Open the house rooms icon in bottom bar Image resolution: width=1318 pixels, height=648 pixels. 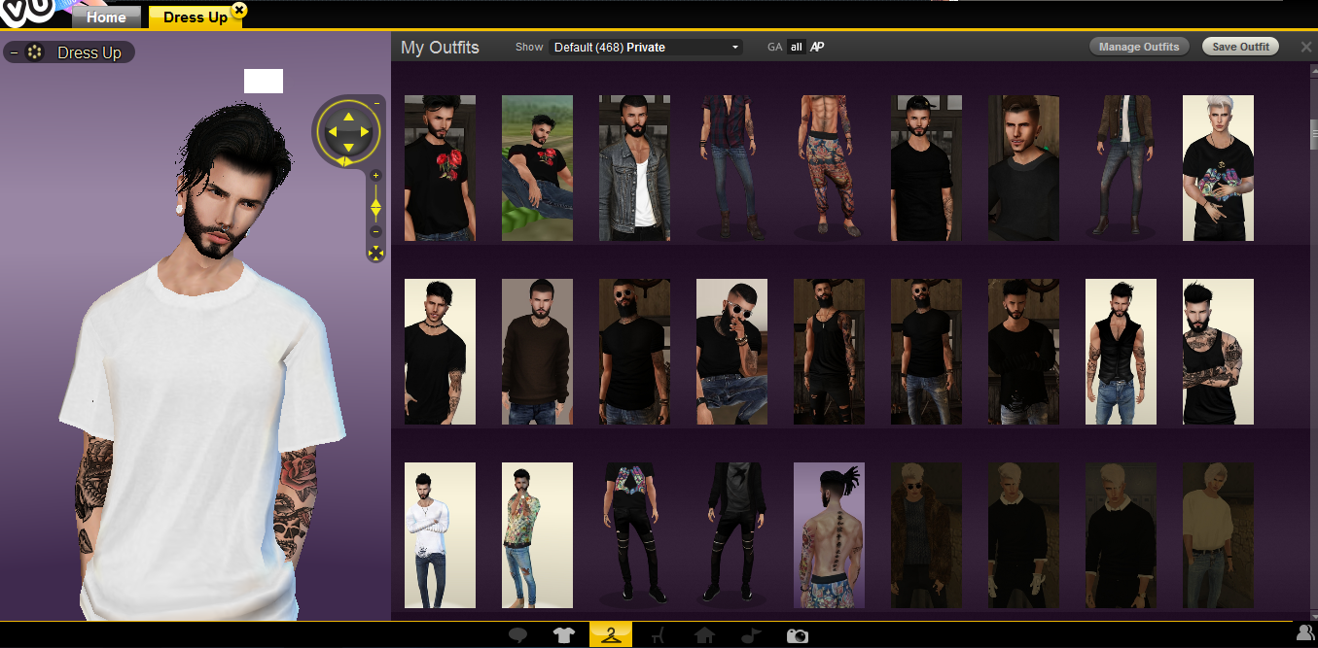click(x=704, y=635)
